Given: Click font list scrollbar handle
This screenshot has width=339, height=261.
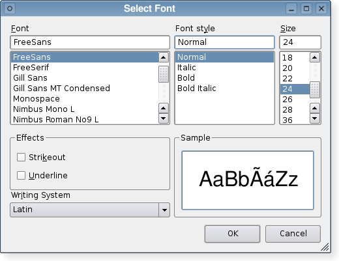Looking at the screenshot, I should coord(164,74).
